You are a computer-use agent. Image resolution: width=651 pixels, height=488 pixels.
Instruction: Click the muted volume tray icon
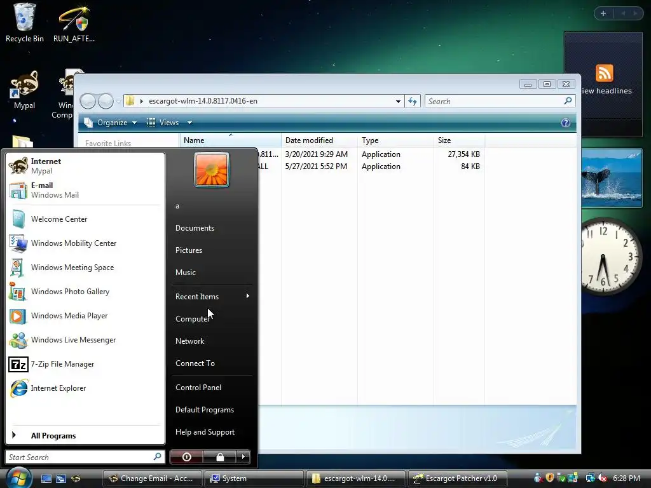602,478
